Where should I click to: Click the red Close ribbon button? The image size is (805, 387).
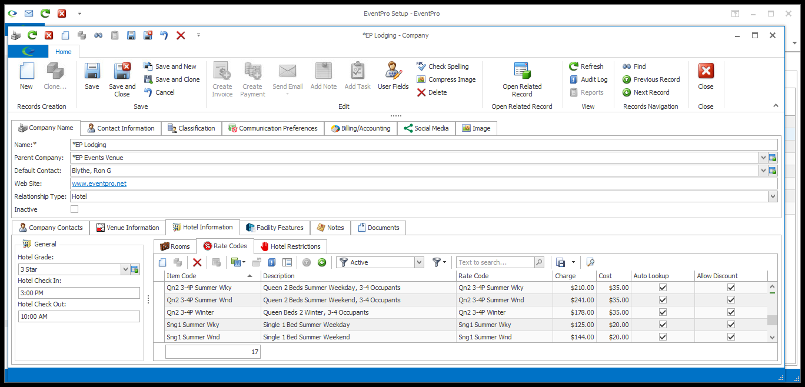(x=706, y=76)
